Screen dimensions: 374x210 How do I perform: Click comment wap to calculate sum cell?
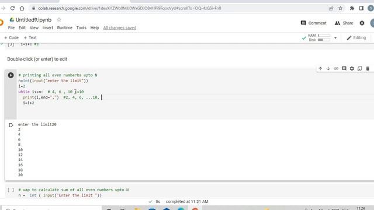pyautogui.click(x=74, y=190)
